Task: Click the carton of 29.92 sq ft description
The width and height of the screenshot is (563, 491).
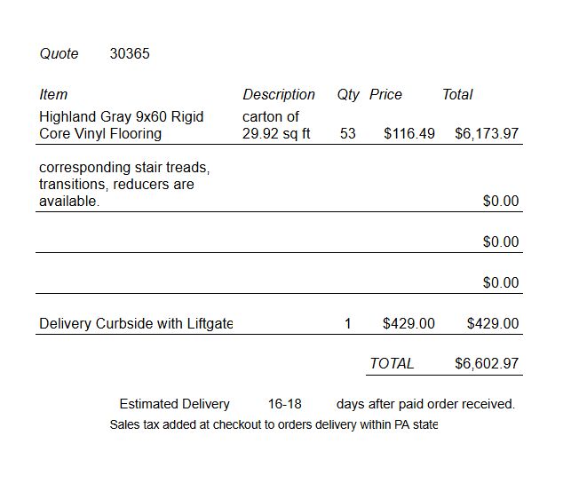Action: (x=276, y=125)
